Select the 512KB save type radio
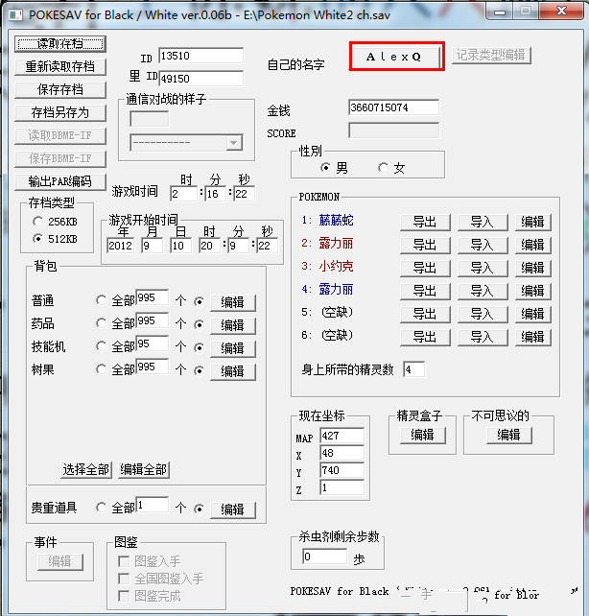The width and height of the screenshot is (589, 616). point(37,239)
